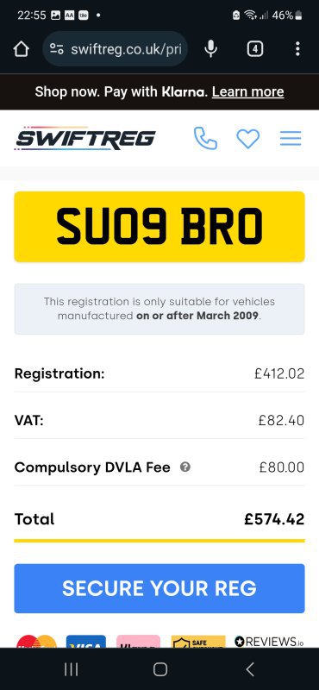
Task: Open the browser tab switcher
Action: (x=255, y=49)
